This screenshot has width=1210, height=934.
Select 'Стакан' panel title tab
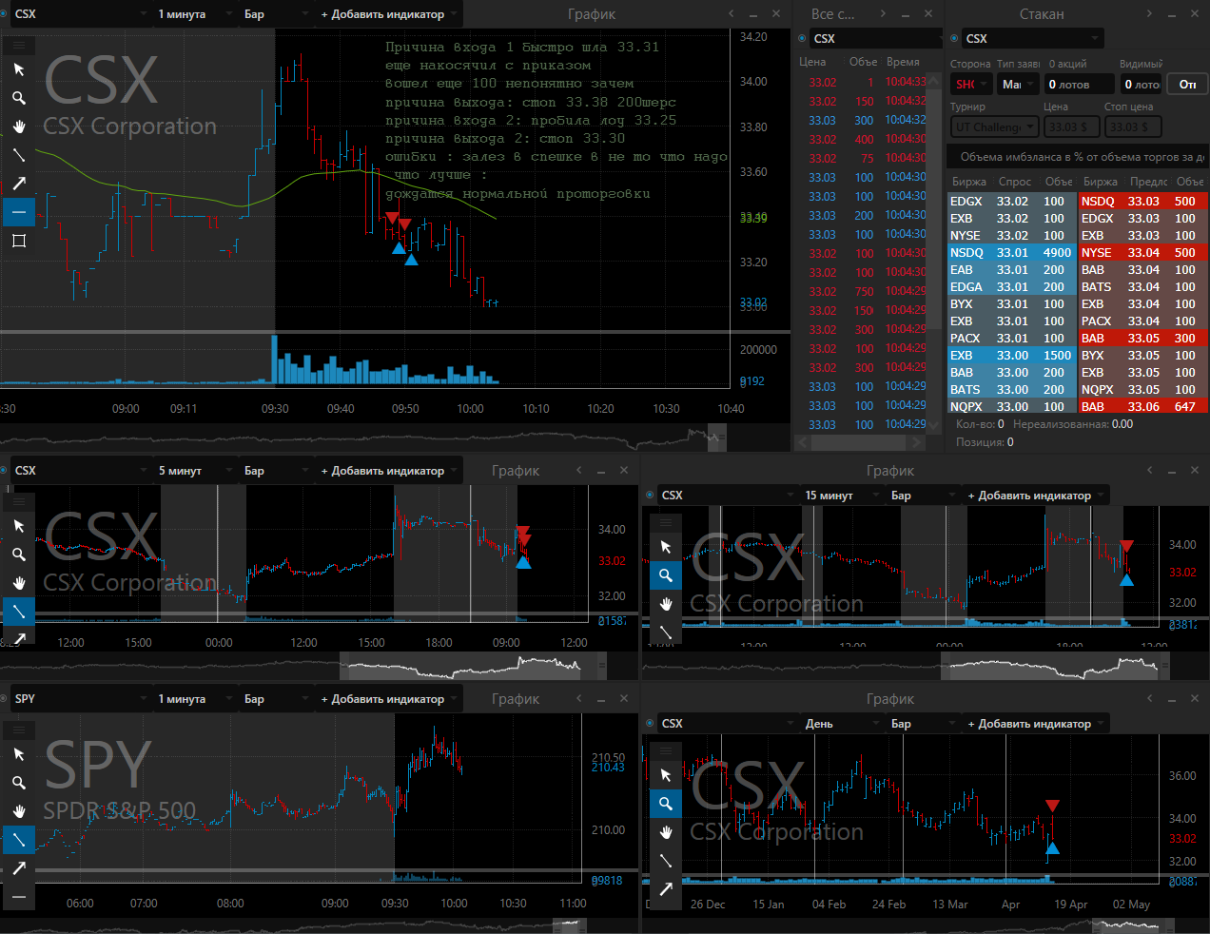[1042, 14]
